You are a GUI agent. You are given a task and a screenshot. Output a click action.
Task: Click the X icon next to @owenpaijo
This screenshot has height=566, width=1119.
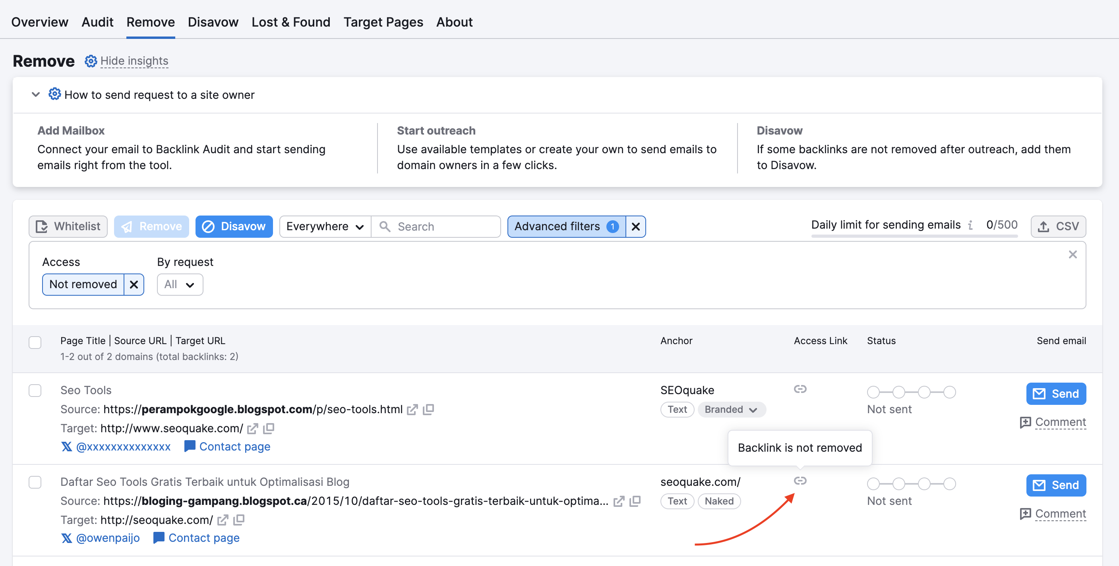coord(66,538)
